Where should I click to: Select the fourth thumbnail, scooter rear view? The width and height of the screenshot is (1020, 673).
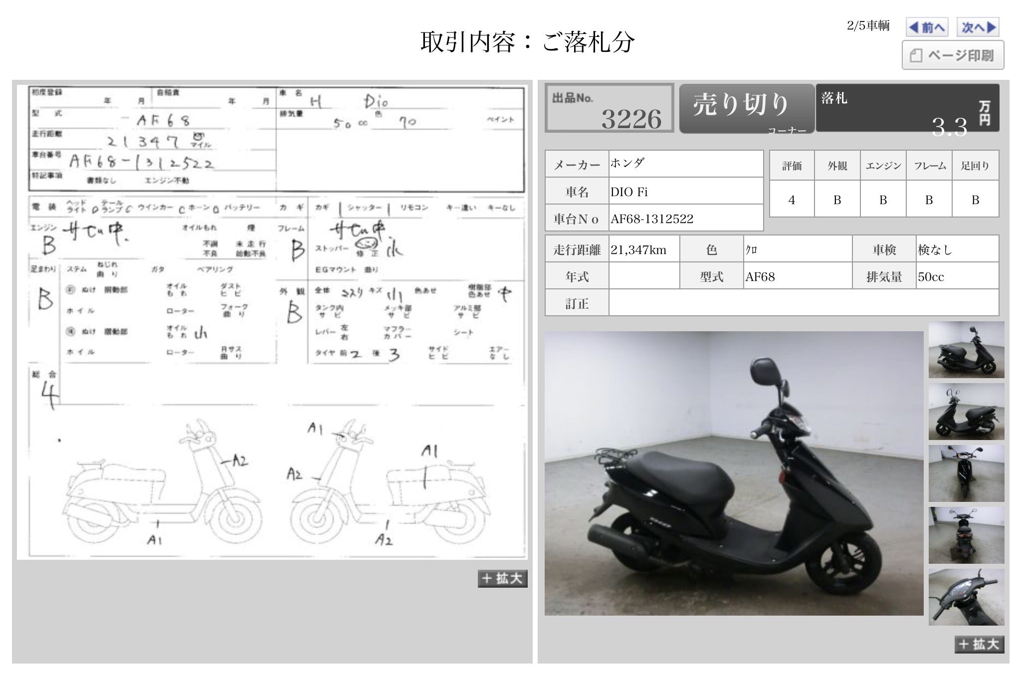[966, 535]
